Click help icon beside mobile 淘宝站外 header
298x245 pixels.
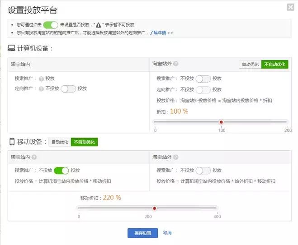pos(176,157)
